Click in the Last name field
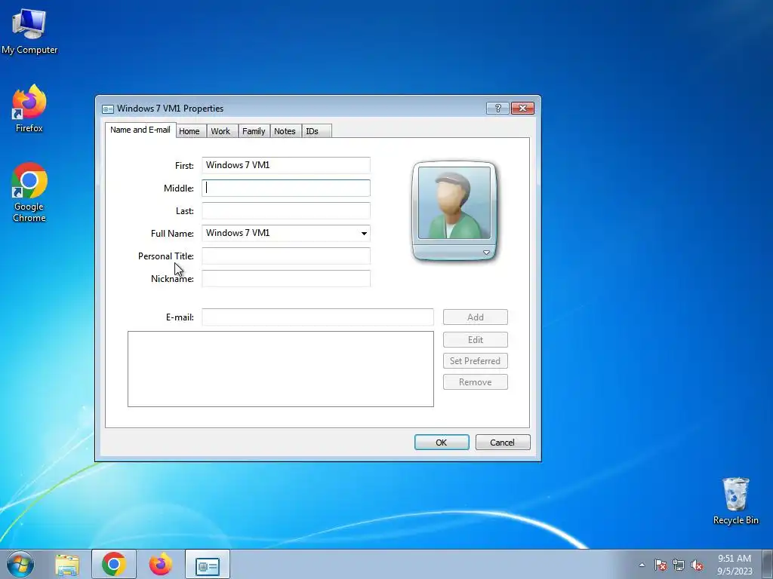This screenshot has height=579, width=773. coord(286,210)
